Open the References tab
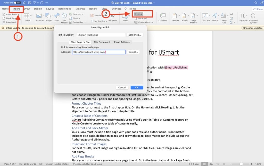This screenshot has width=264, height=166. pyautogui.click(x=65, y=9)
